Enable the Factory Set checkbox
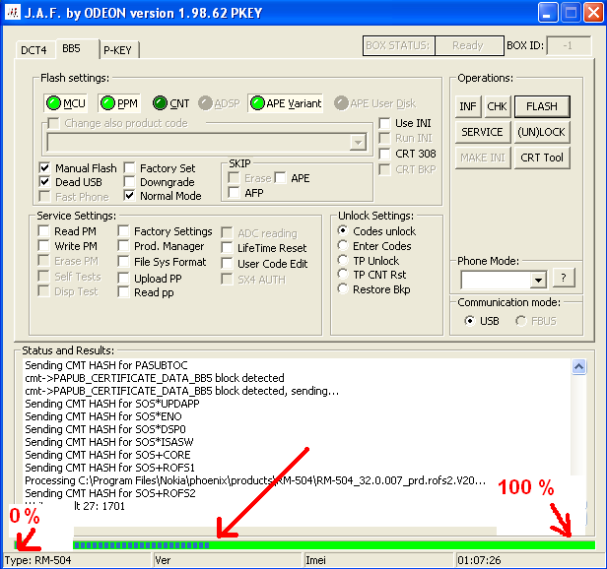 (x=129, y=168)
